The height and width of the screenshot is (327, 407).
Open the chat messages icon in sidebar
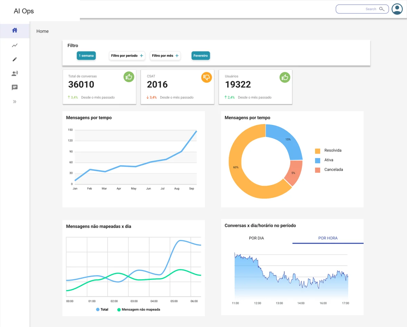15,87
